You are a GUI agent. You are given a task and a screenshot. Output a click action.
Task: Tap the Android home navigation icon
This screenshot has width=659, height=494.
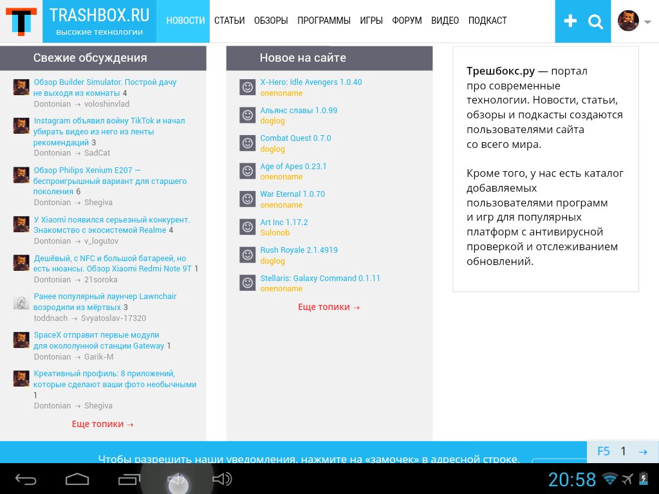coord(77,479)
